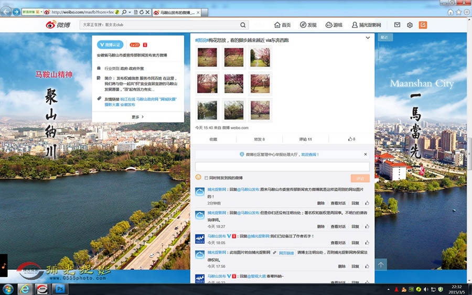
Task: Toggle compatibility view icon in address bar
Action: [x=136, y=13]
